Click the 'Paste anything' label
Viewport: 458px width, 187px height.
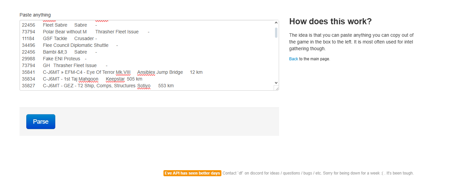(35, 15)
